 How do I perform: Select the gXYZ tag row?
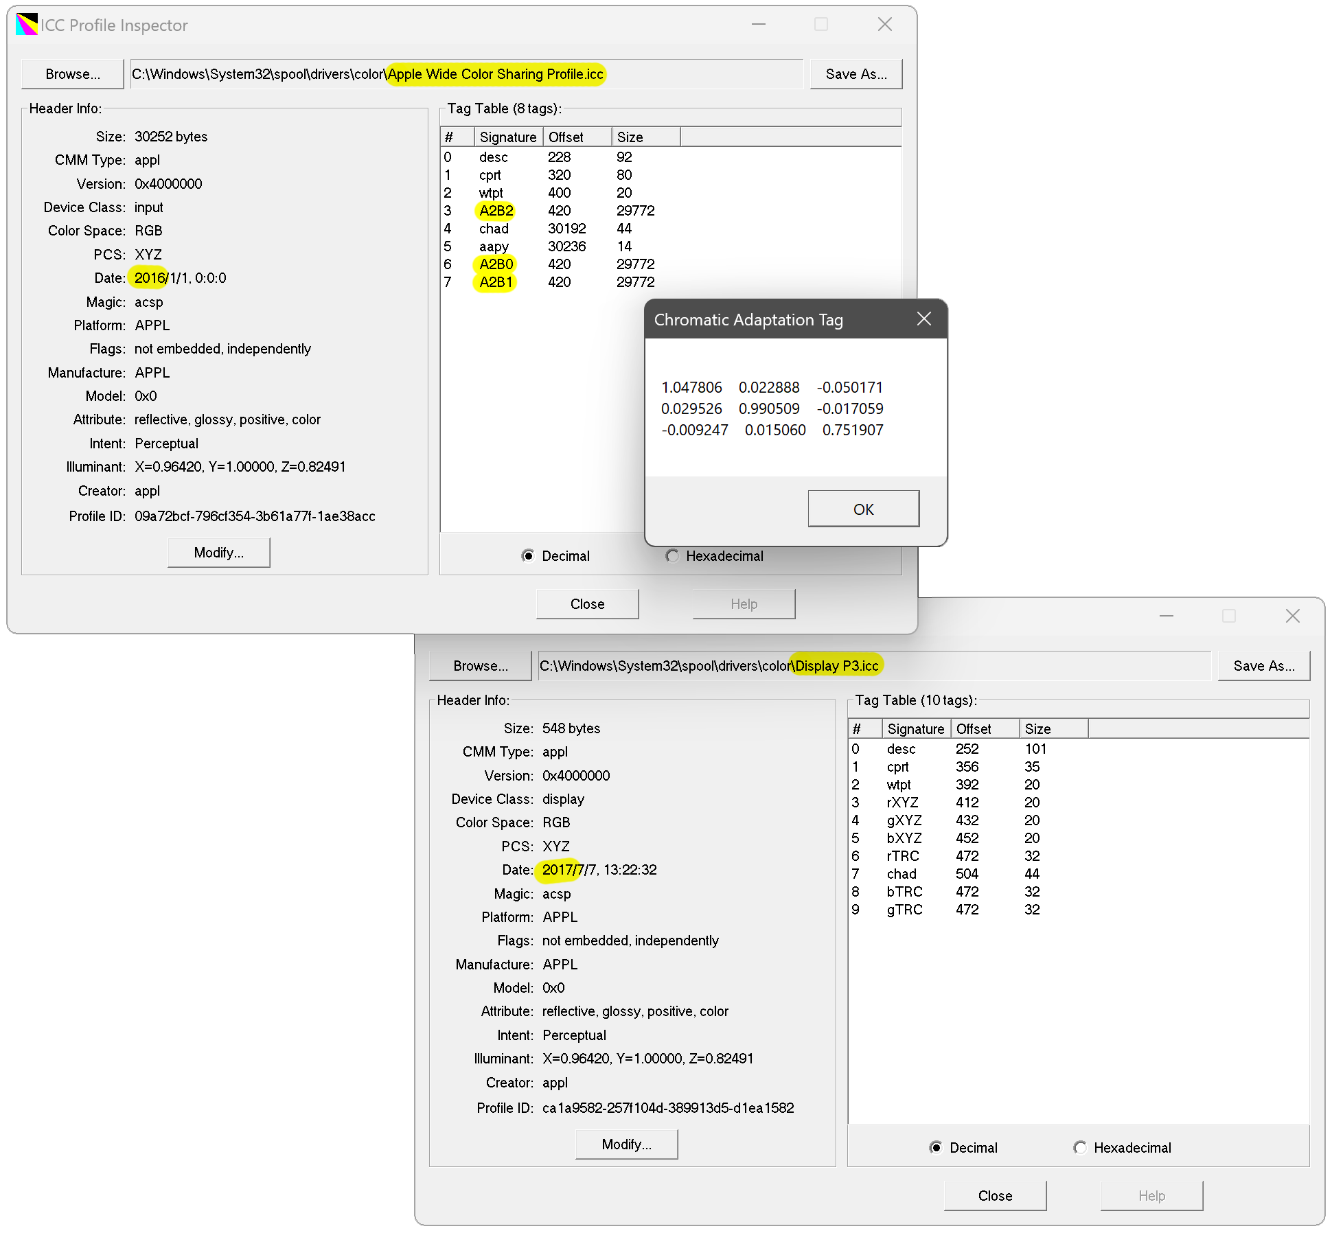pyautogui.click(x=1079, y=820)
